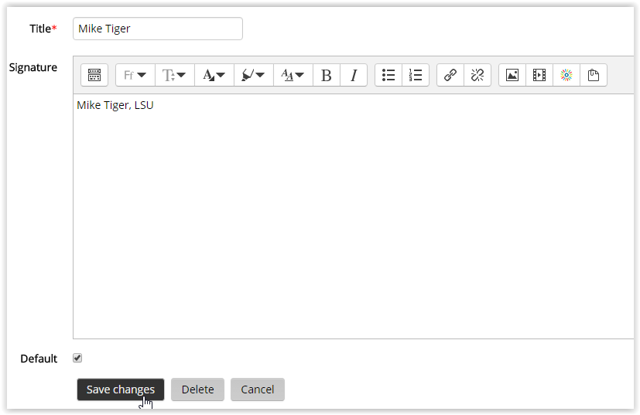
Task: Click the colorful starburst plugin icon
Action: click(x=566, y=75)
